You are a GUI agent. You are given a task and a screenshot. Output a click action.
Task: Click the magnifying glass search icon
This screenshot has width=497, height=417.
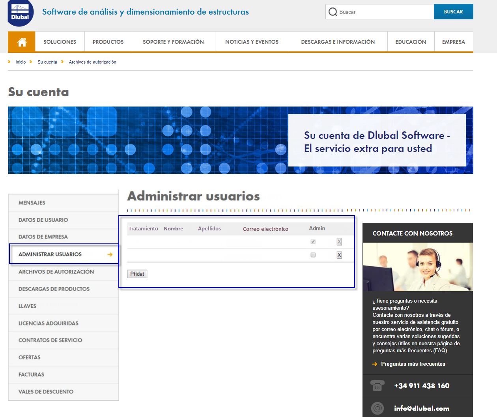click(x=333, y=12)
